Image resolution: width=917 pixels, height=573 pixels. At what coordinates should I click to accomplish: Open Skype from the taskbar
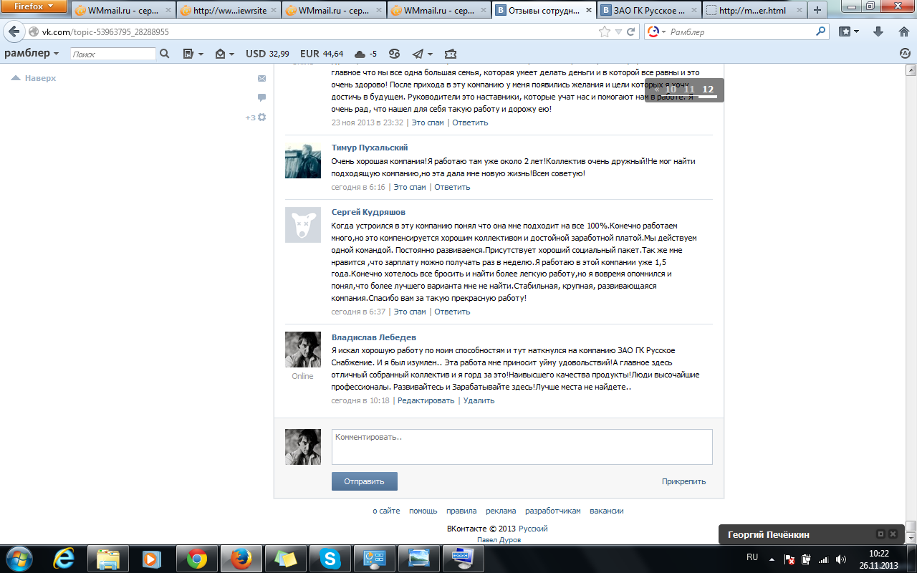330,558
